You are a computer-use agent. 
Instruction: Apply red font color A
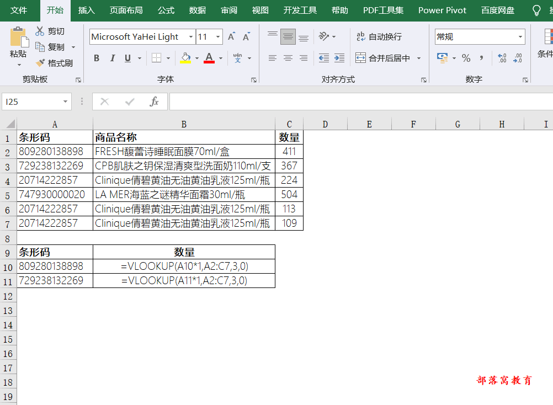[209, 58]
